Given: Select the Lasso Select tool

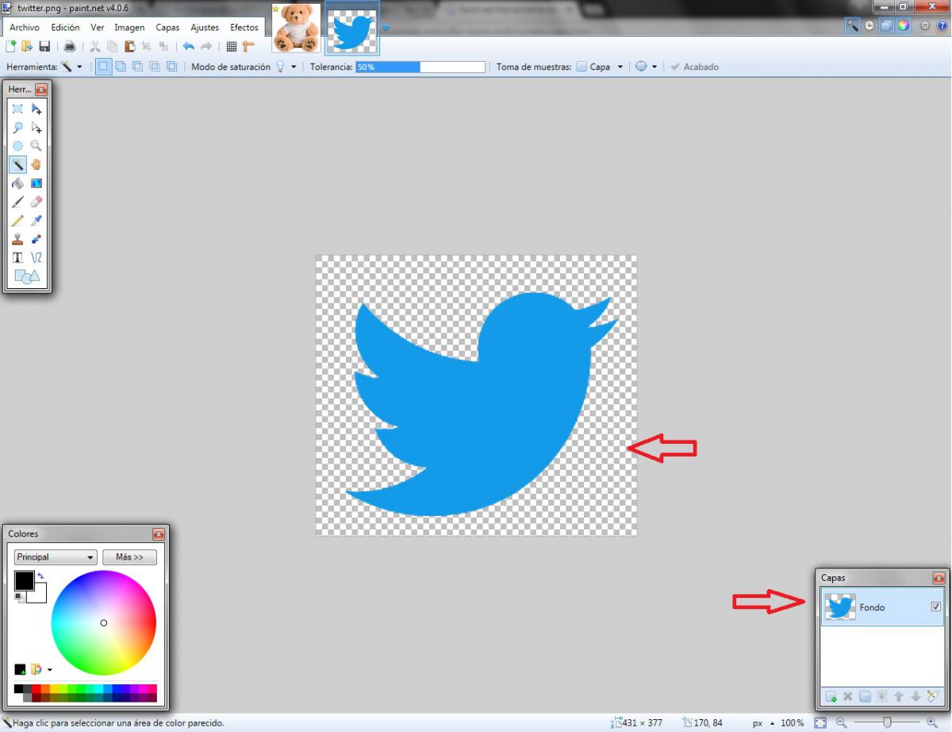Looking at the screenshot, I should pyautogui.click(x=17, y=127).
